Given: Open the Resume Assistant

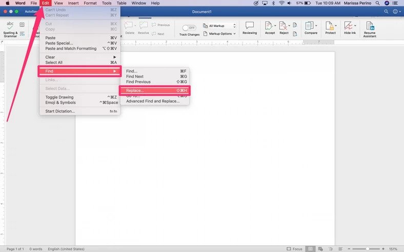Looking at the screenshot, I should click(370, 29).
